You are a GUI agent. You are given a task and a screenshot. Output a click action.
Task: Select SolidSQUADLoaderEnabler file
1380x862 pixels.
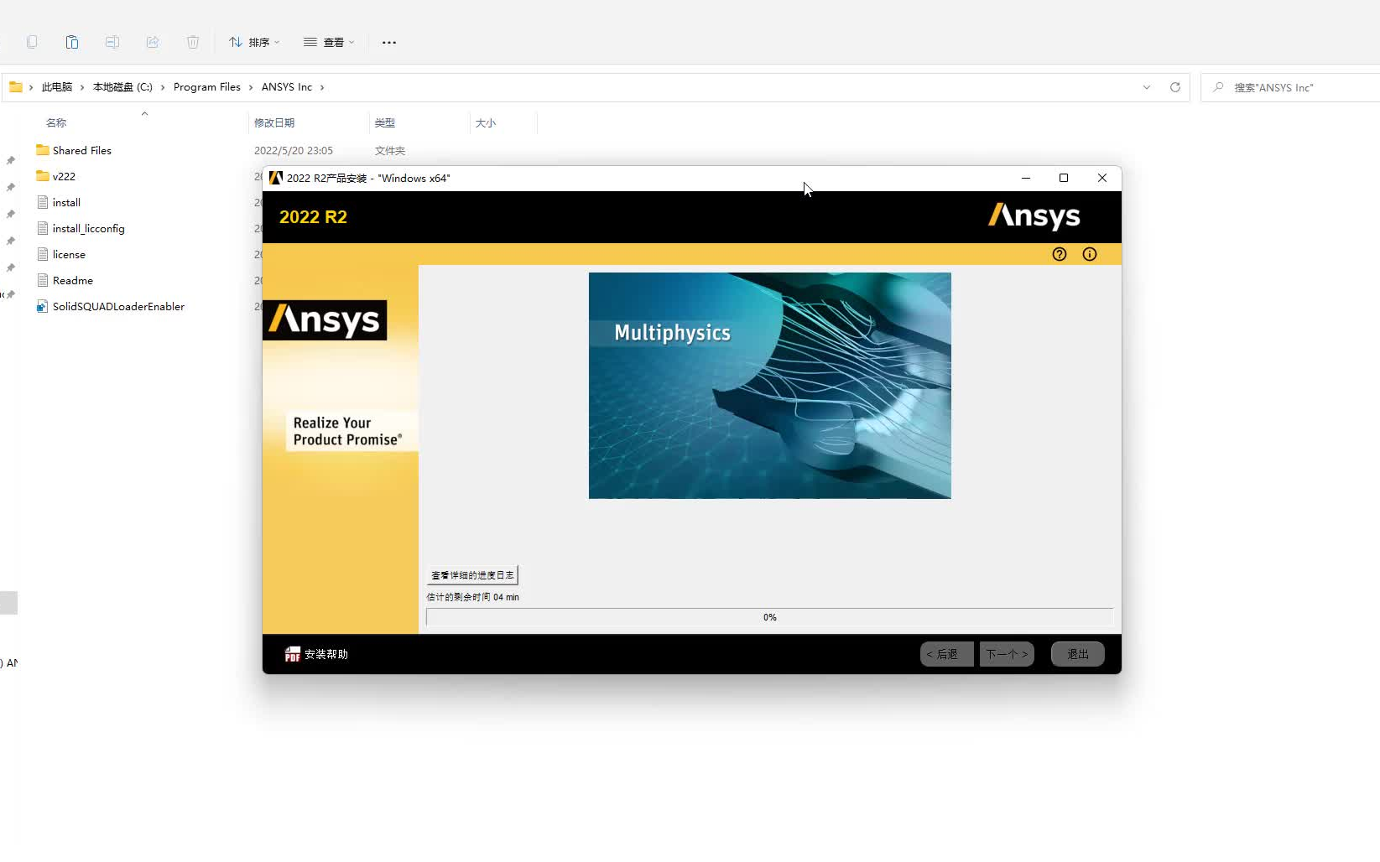tap(118, 307)
